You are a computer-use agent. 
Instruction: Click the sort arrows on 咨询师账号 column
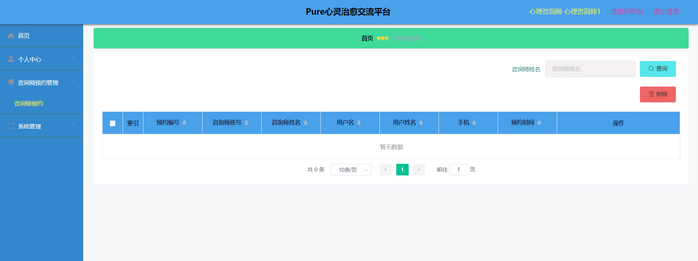246,123
